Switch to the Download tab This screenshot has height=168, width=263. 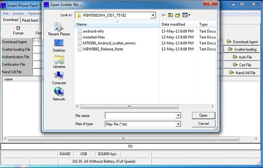tap(11, 20)
